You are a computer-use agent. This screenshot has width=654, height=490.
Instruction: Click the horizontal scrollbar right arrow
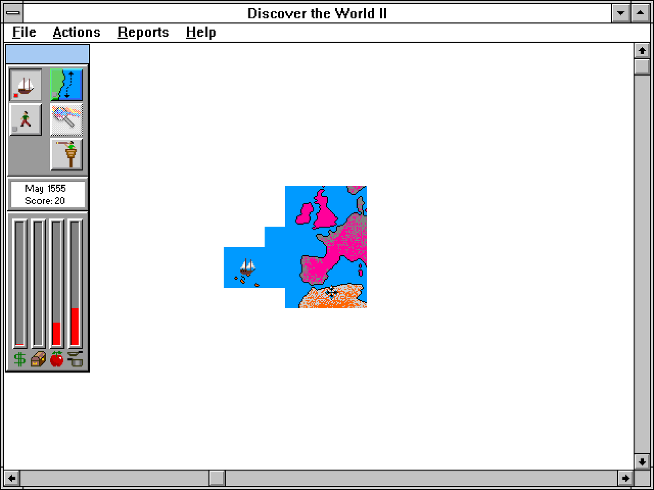625,478
